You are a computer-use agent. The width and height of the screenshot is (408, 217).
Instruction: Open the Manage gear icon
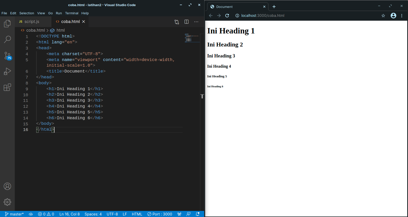click(7, 202)
